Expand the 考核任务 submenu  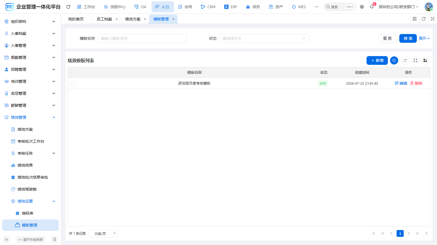click(x=30, y=153)
